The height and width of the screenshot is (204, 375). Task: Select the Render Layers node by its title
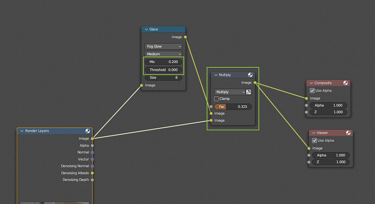click(37, 131)
